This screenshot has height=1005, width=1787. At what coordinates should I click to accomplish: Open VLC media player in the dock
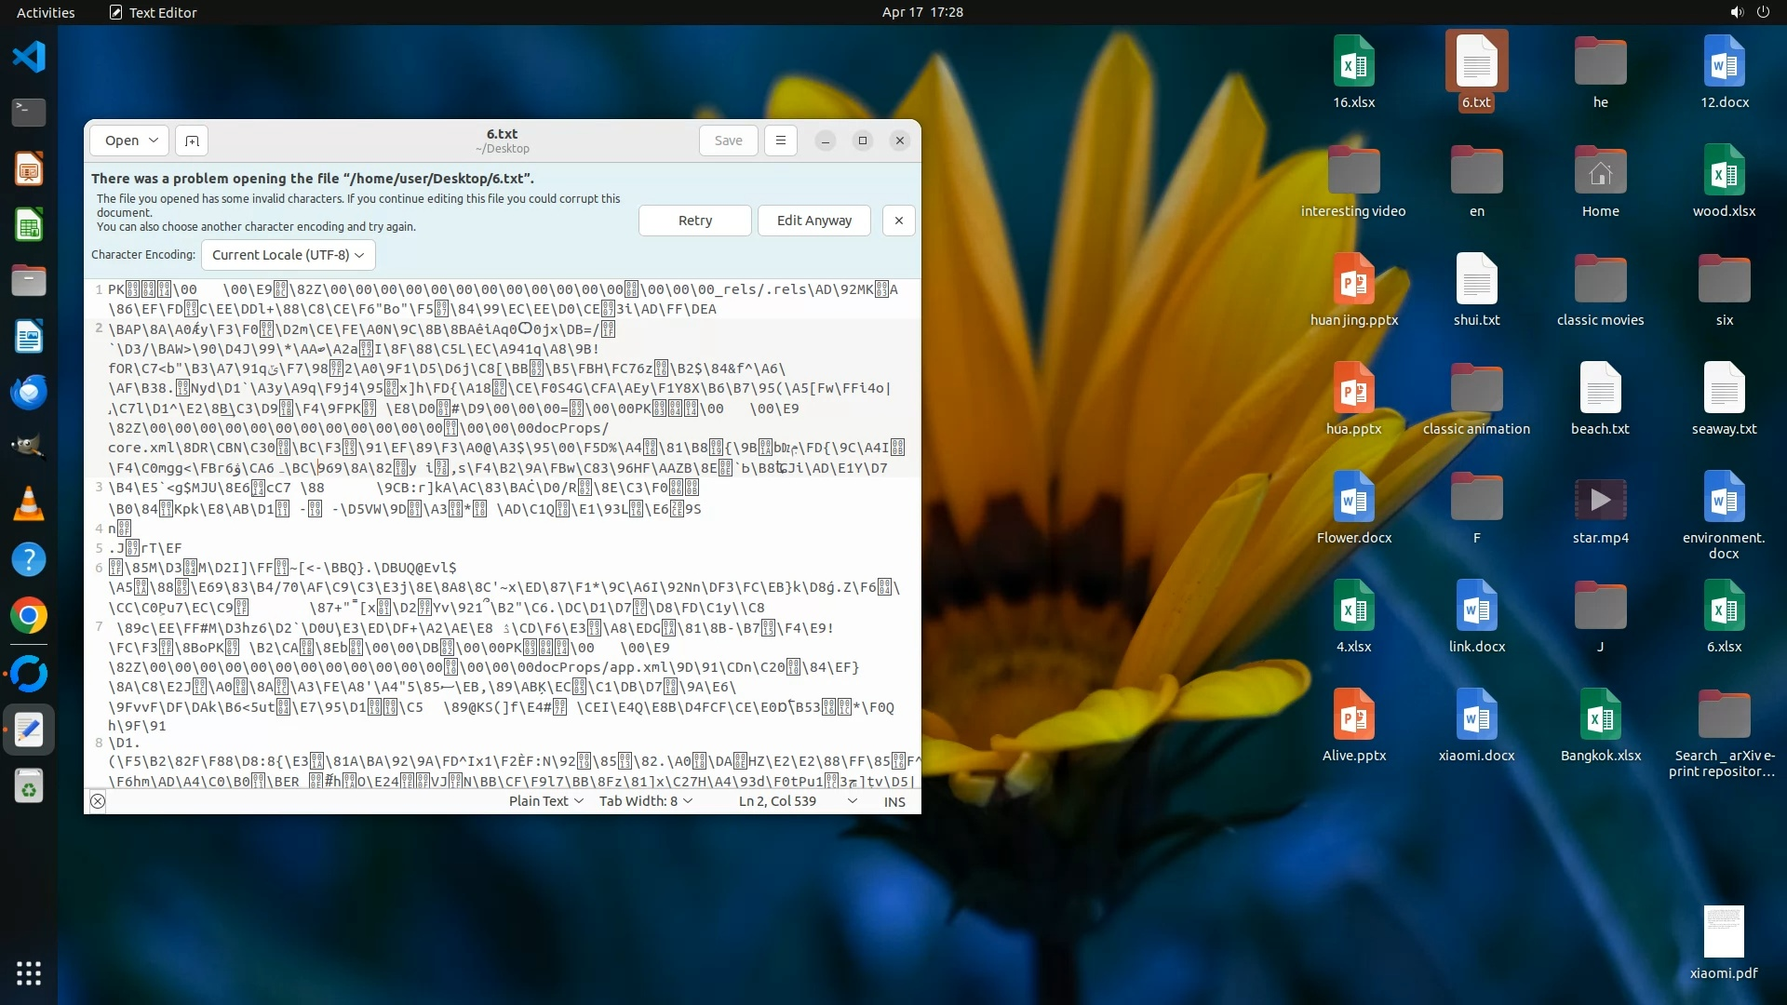click(29, 503)
